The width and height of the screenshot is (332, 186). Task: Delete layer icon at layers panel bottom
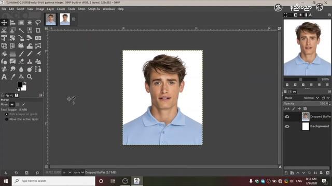pos(328,173)
